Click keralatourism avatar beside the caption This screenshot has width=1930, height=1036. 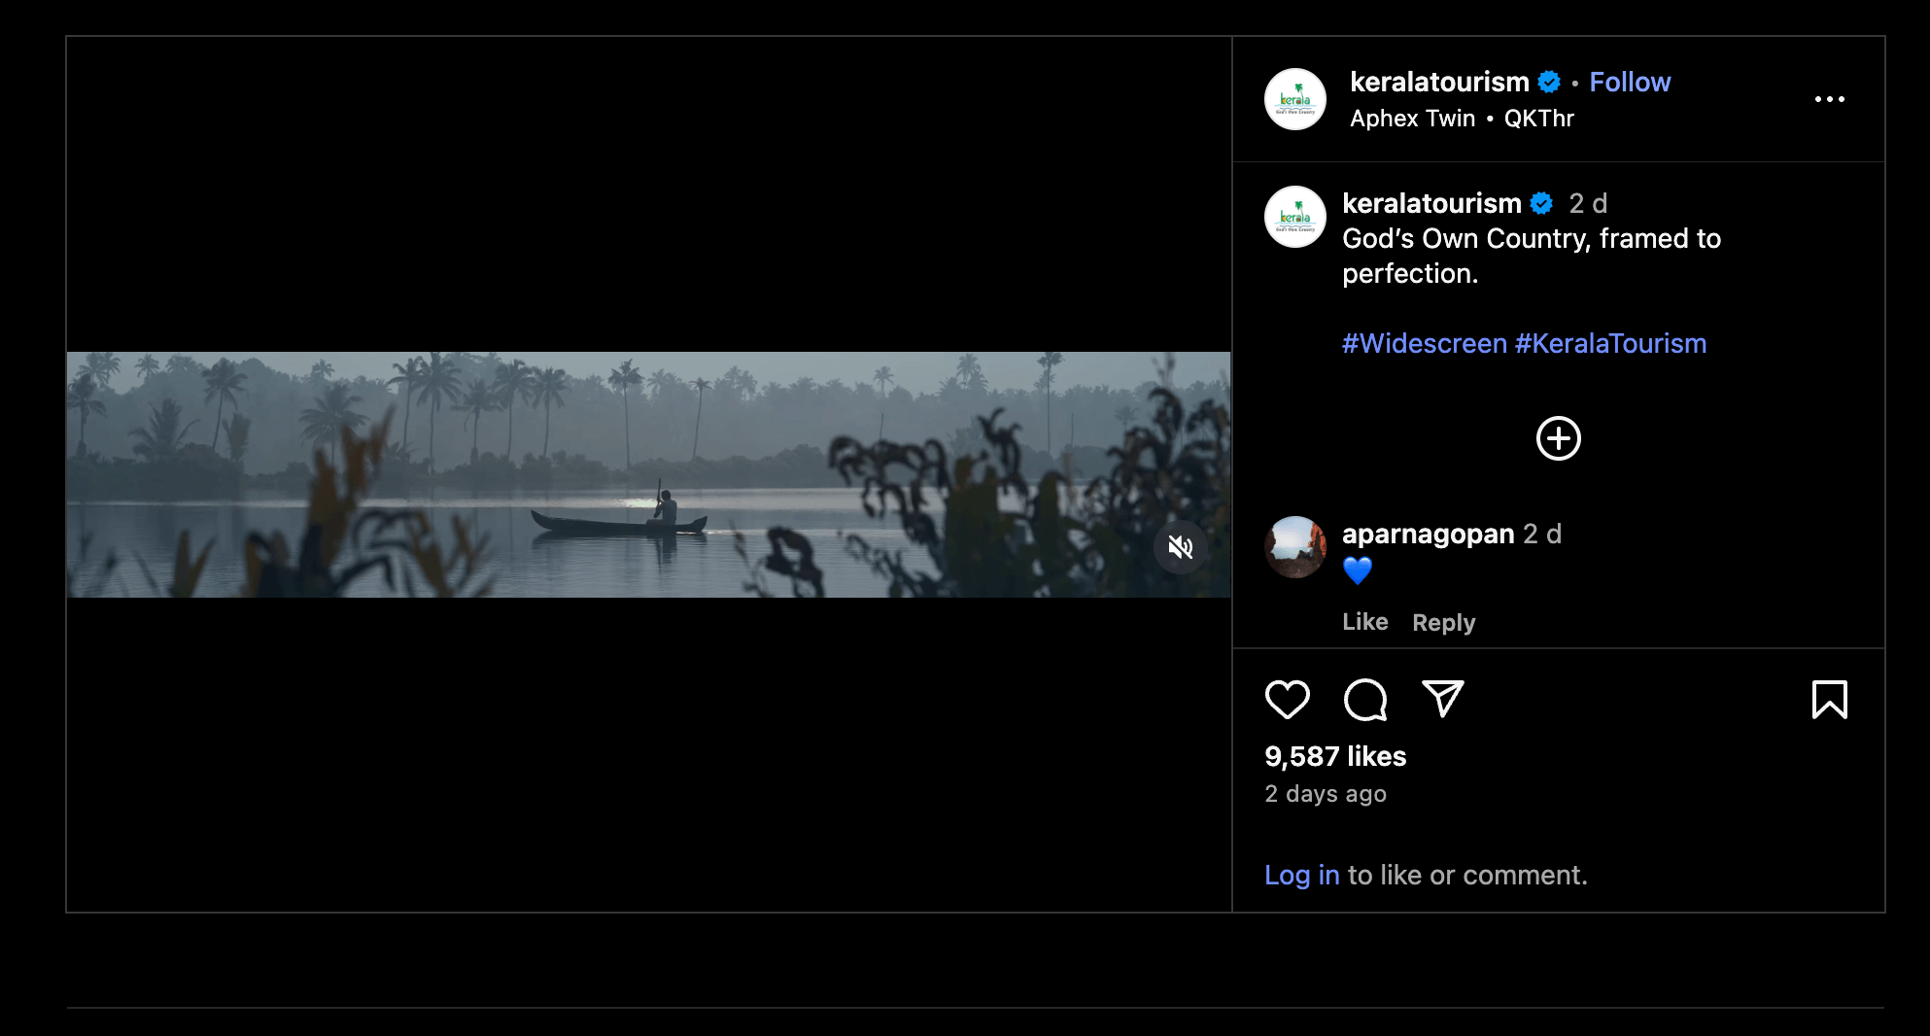(x=1294, y=217)
